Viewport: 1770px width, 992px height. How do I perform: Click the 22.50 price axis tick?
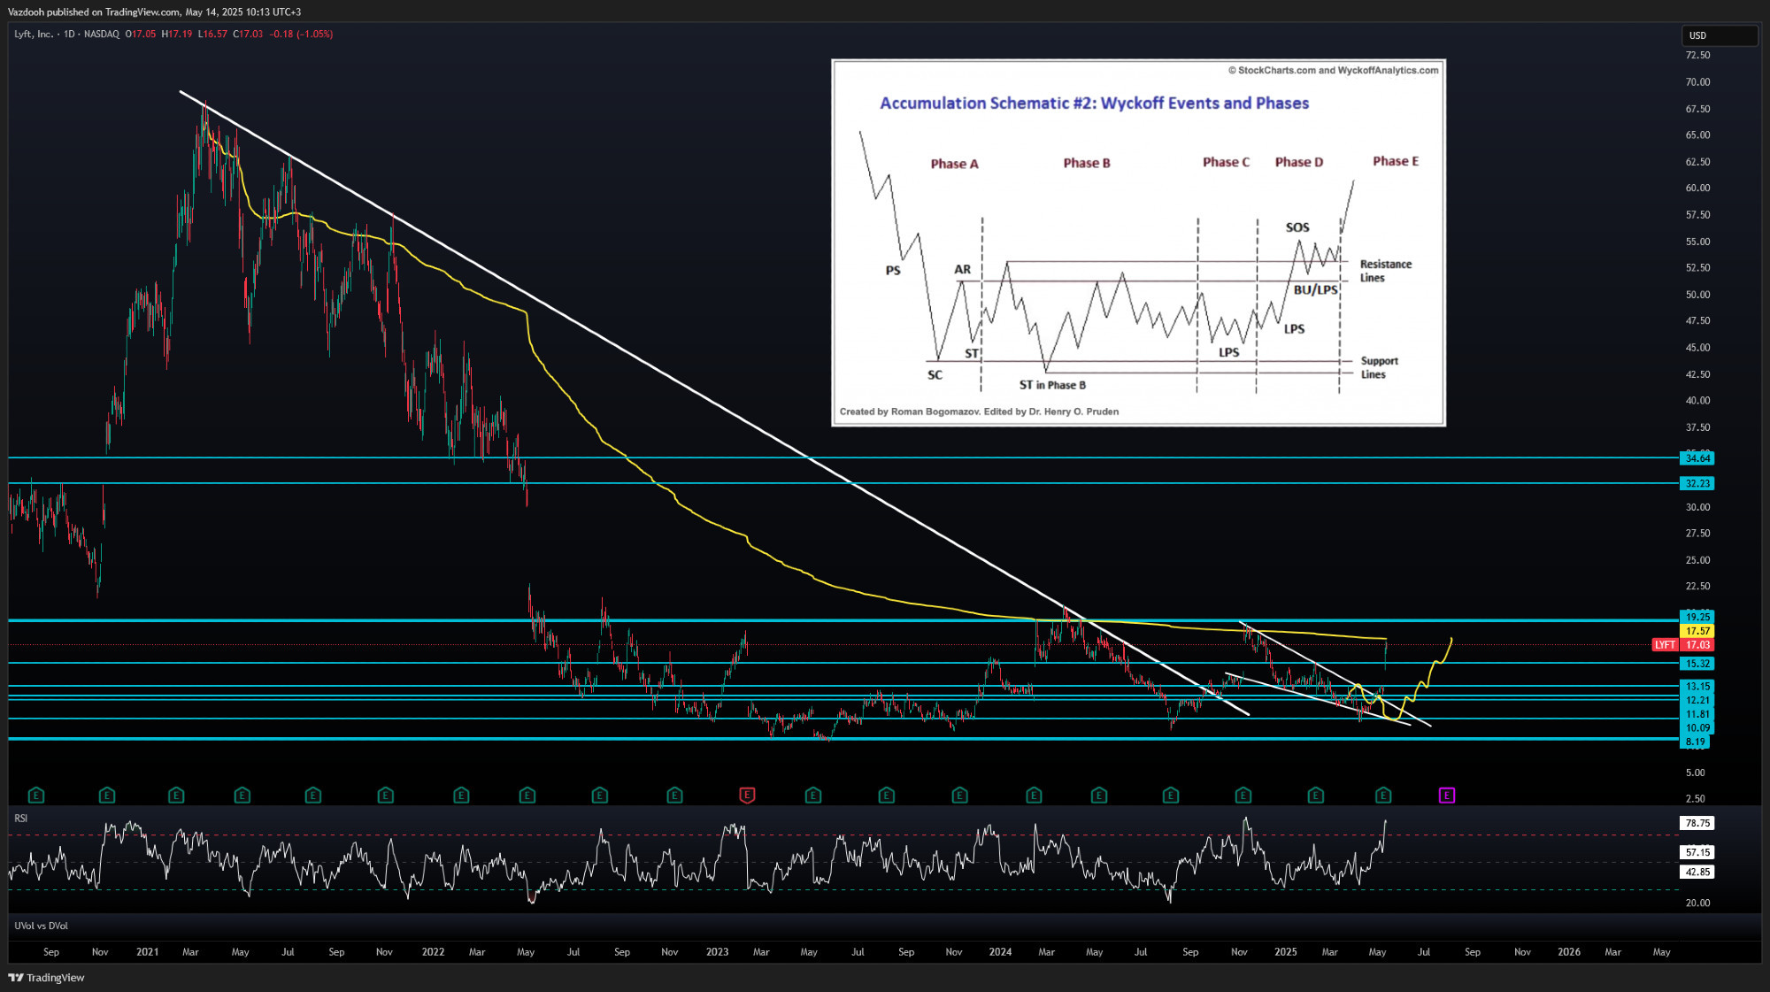1697,587
